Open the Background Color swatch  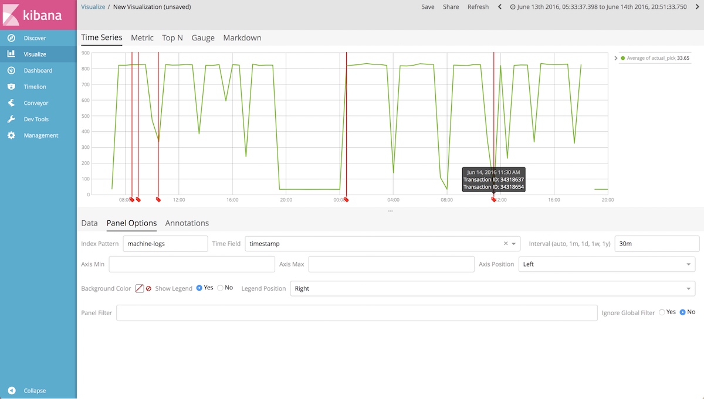(140, 288)
